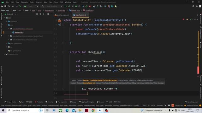
Task: Build project with the green hammer icon
Action: pos(20,6)
